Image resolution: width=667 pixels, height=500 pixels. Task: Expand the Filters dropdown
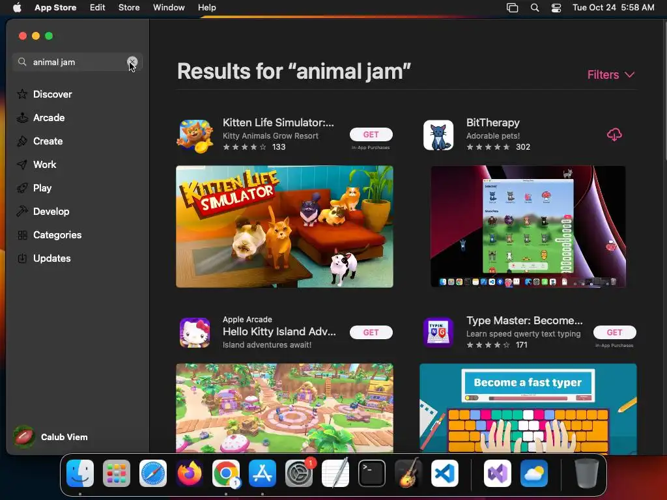[x=611, y=75]
